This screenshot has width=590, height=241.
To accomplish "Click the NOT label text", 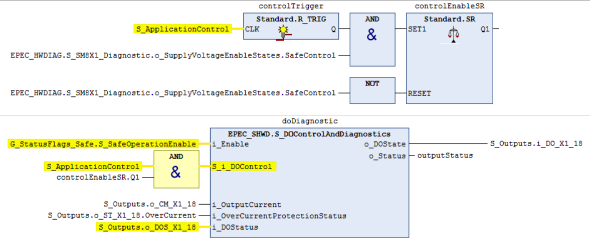I will coord(372,83).
